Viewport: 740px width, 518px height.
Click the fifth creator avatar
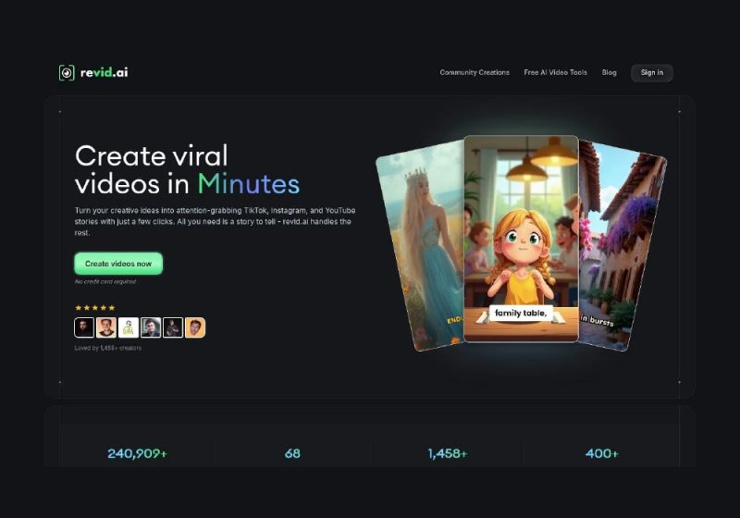pos(173,327)
